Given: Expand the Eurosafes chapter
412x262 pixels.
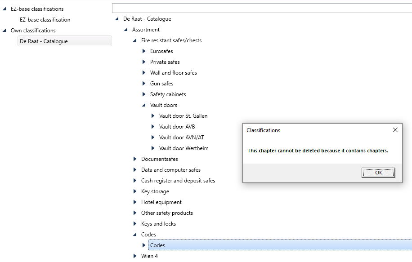Looking at the screenshot, I should pos(144,51).
